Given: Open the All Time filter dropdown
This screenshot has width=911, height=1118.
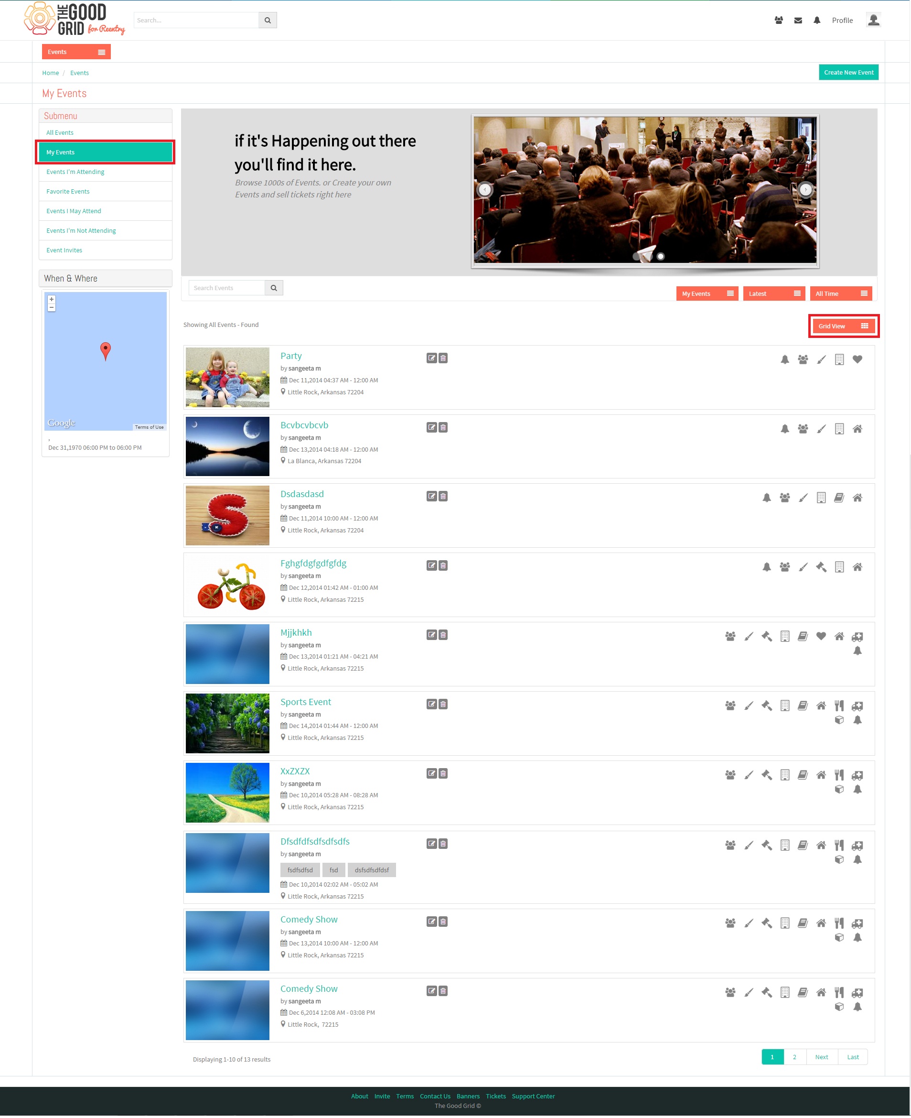Looking at the screenshot, I should coord(841,293).
